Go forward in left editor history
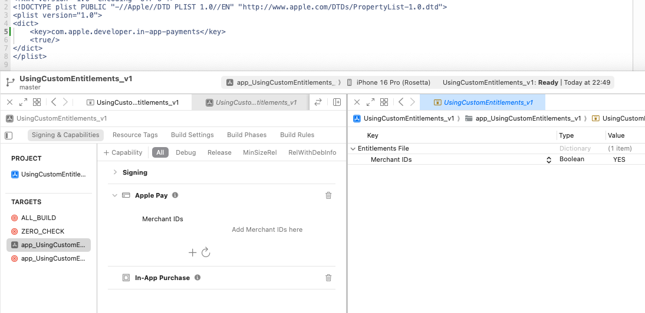Viewport: 645px width, 313px height. [x=65, y=102]
